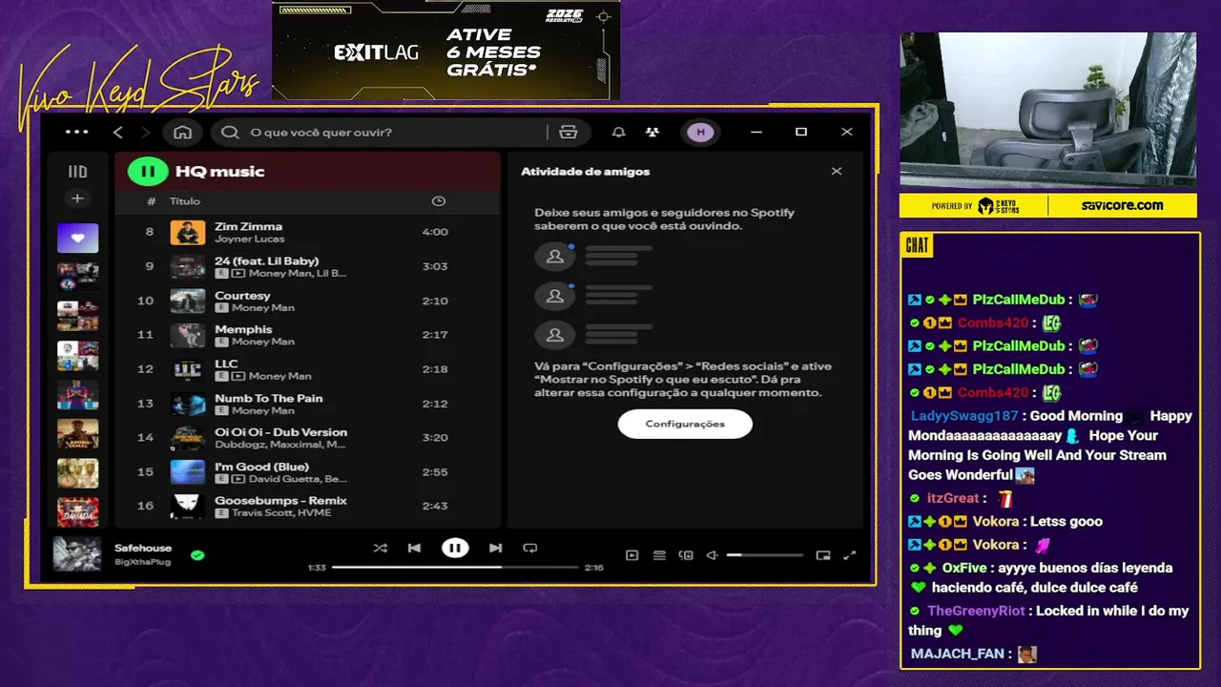Click the Configurações button

coord(685,424)
